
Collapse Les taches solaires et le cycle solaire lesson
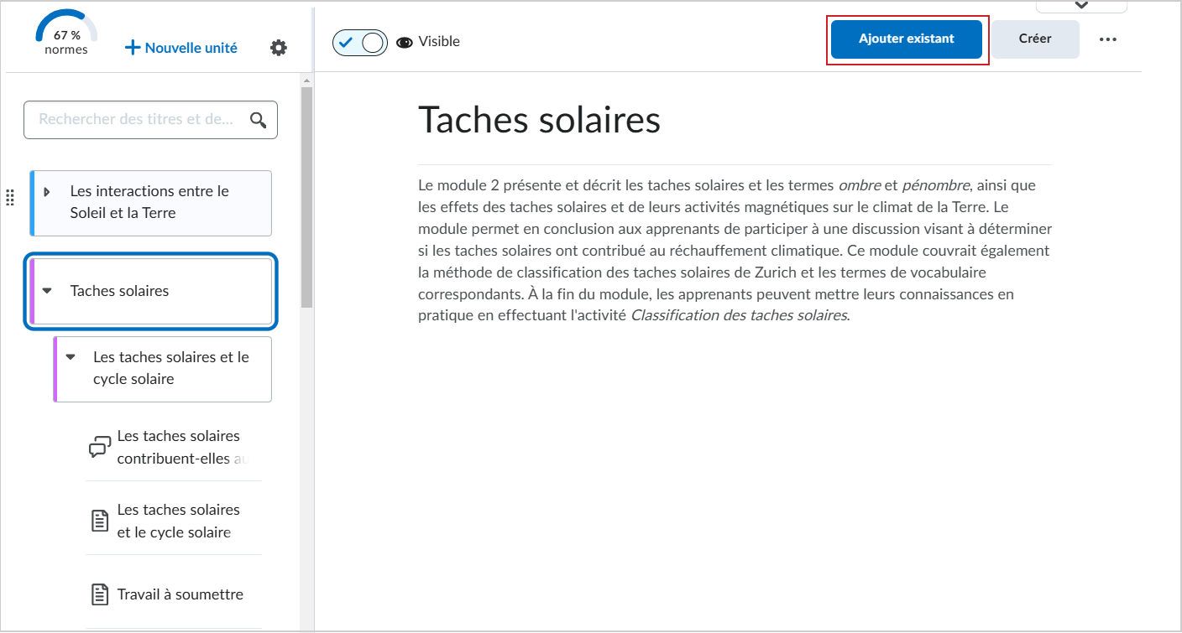(x=71, y=357)
